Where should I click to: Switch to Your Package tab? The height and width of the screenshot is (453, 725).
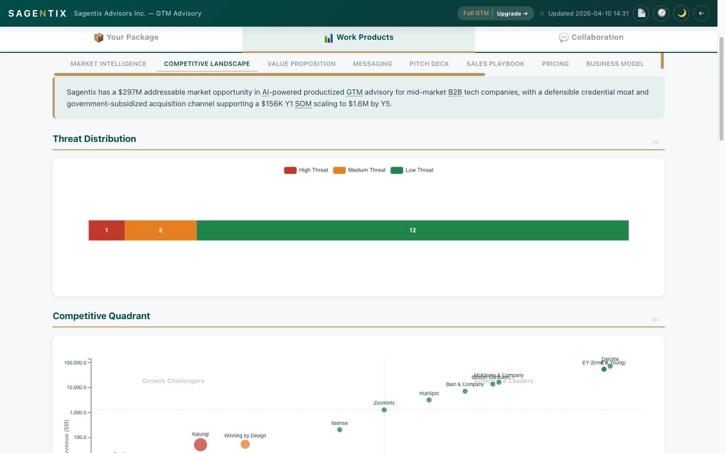pos(126,37)
